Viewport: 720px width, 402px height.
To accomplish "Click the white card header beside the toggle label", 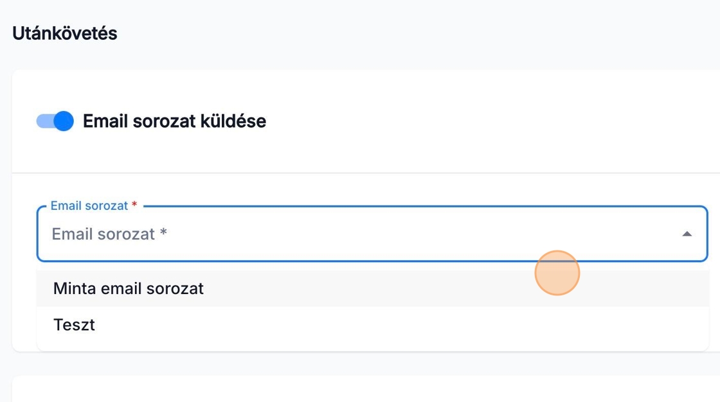I will pos(482,121).
